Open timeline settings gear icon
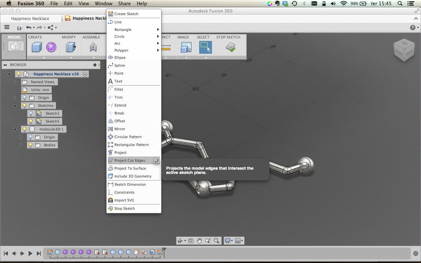This screenshot has width=421, height=263. click(416, 253)
